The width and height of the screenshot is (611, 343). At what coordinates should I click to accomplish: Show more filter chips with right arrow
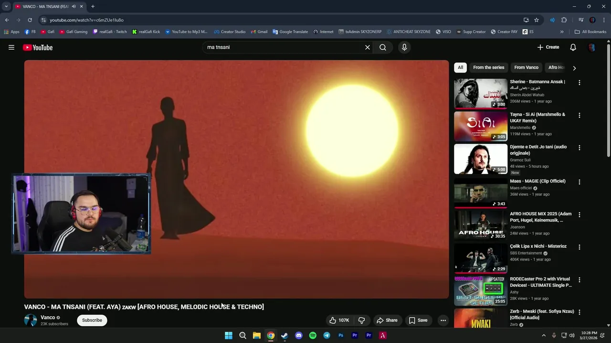point(574,68)
